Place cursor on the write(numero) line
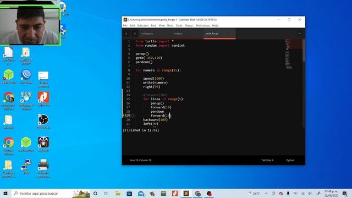Viewport: 352px width, 198px height. point(155,82)
